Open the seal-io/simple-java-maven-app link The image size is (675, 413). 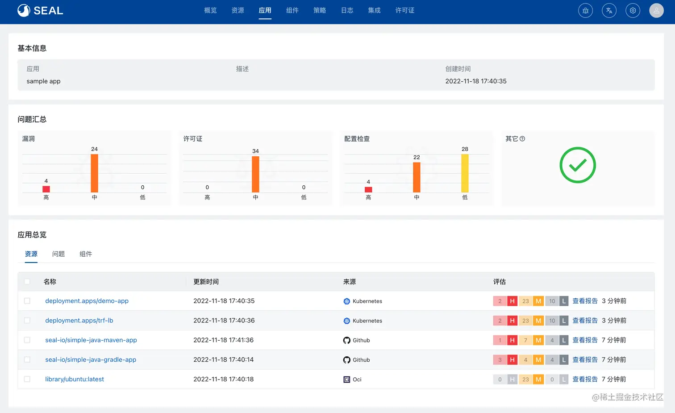pos(91,340)
